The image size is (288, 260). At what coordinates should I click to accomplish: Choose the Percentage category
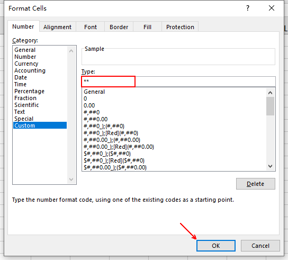pyautogui.click(x=30, y=91)
